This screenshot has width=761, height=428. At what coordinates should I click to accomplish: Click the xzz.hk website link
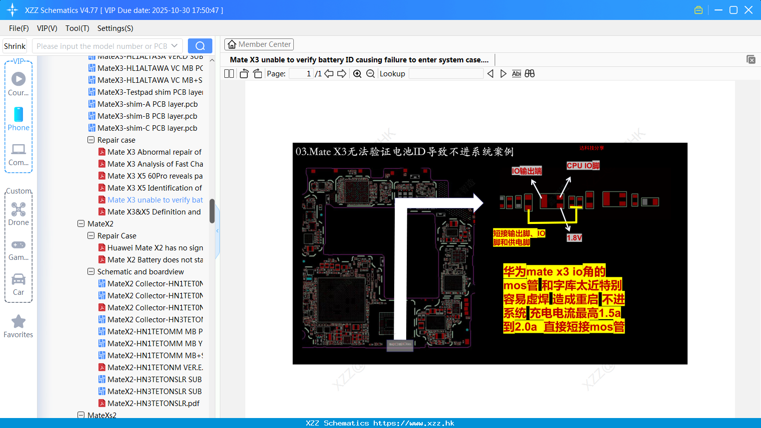[414, 423]
